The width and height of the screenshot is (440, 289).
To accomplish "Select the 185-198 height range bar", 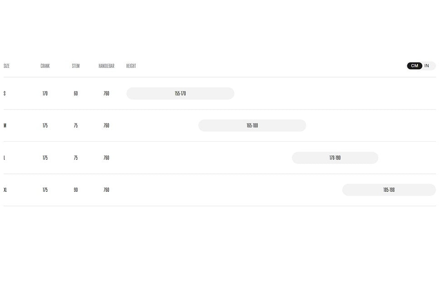I will 389,190.
